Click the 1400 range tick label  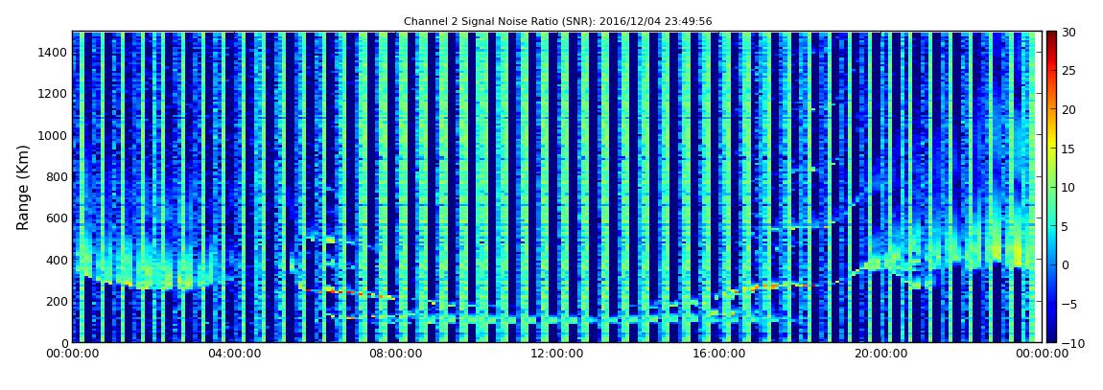(54, 52)
